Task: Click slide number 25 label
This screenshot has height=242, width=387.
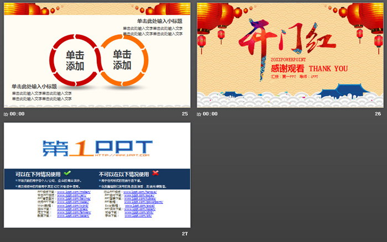Action: 185,114
